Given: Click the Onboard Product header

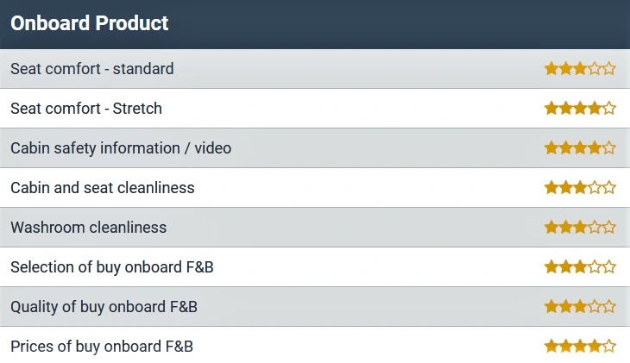Looking at the screenshot, I should pos(89,23).
